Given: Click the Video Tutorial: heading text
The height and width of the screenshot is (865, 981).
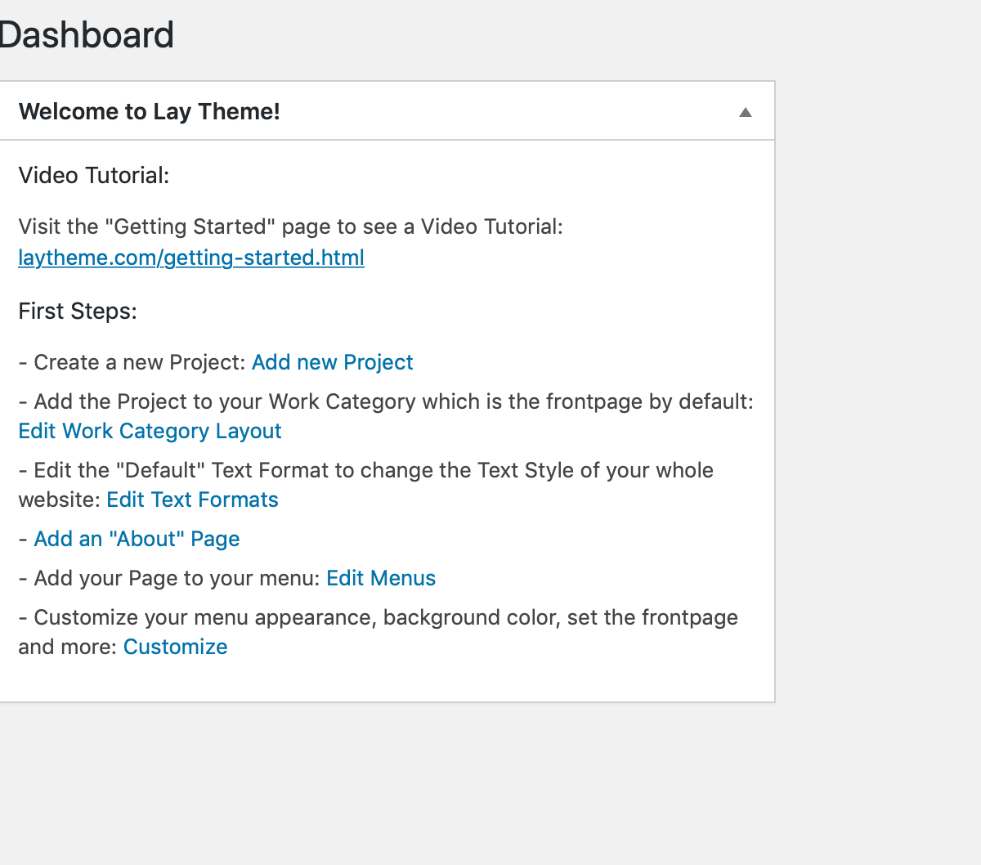Looking at the screenshot, I should pos(94,175).
